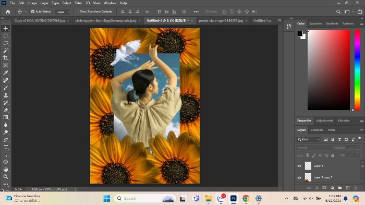The height and width of the screenshot is (205, 365).
Task: Toggle lock all on the layer
Action: click(333, 155)
